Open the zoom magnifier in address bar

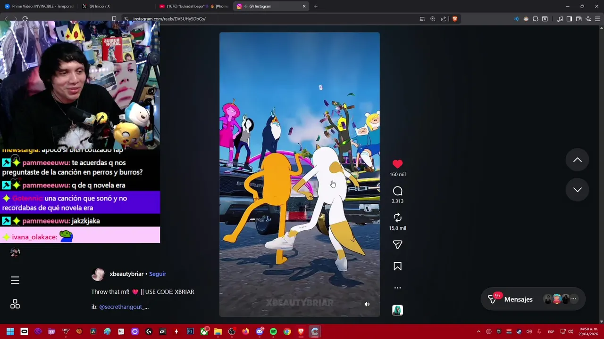pos(433,19)
